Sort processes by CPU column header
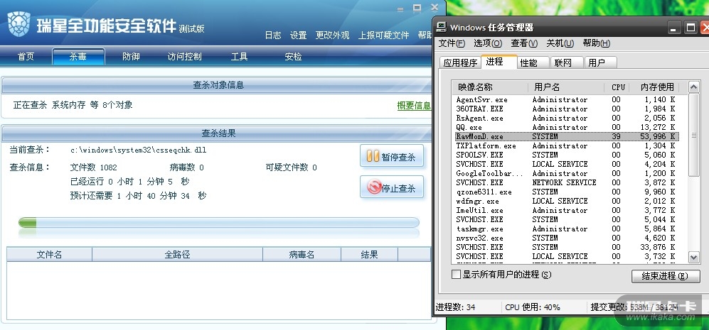Image resolution: width=709 pixels, height=330 pixels. coord(617,87)
